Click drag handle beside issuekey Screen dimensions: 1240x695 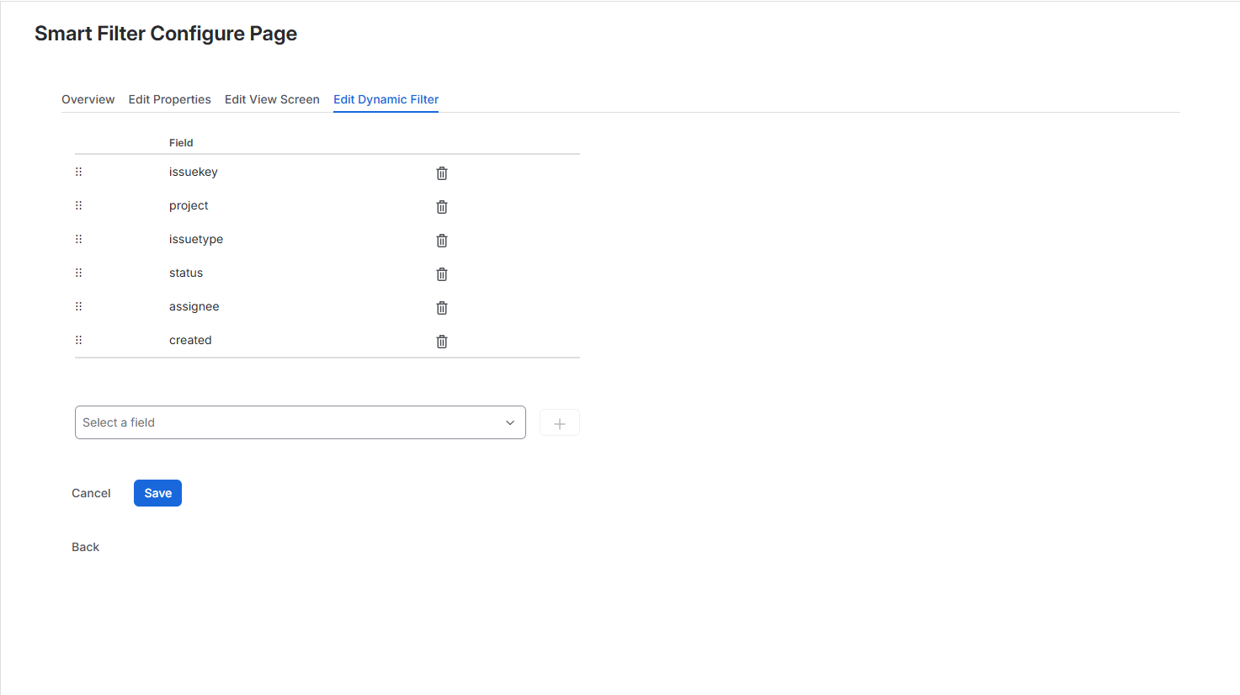79,172
